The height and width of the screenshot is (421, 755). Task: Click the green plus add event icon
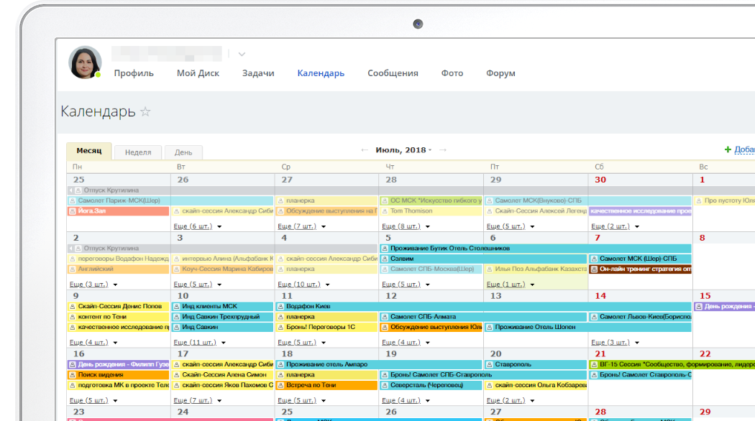[728, 149]
